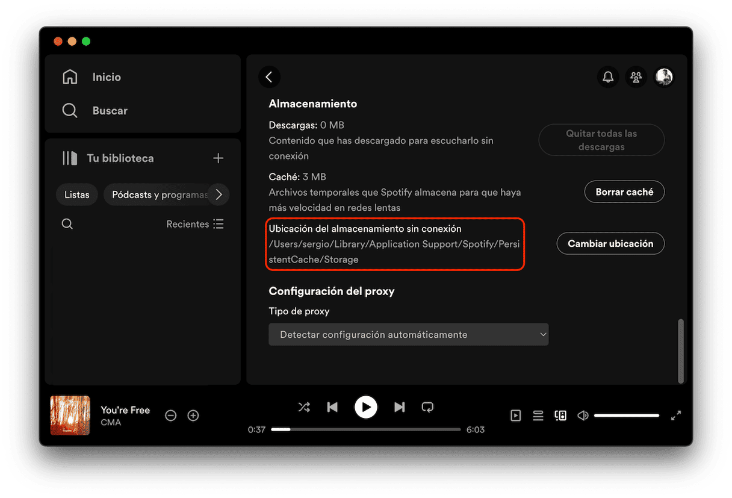Go back with the back arrow

[269, 76]
